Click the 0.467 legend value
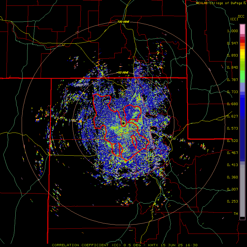This screenshot has width=247, height=247. 232,153
